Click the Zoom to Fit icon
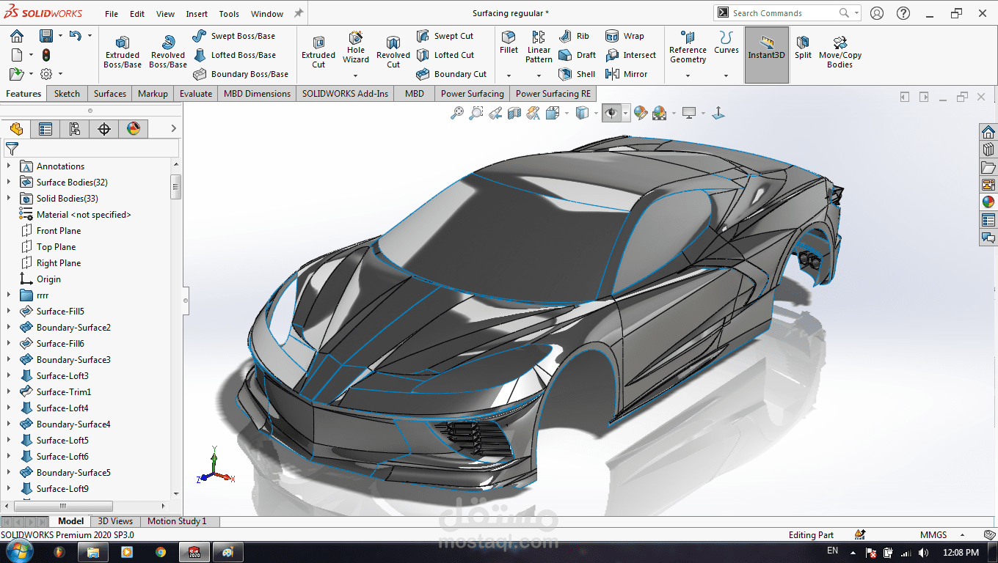 tap(457, 113)
